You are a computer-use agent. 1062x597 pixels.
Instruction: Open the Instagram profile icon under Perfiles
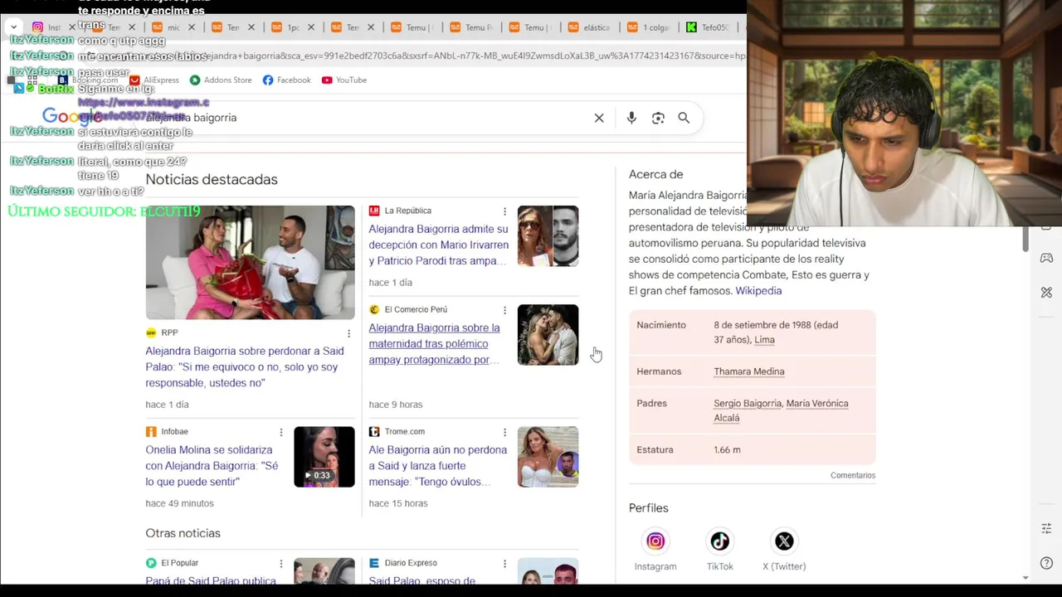coord(655,541)
